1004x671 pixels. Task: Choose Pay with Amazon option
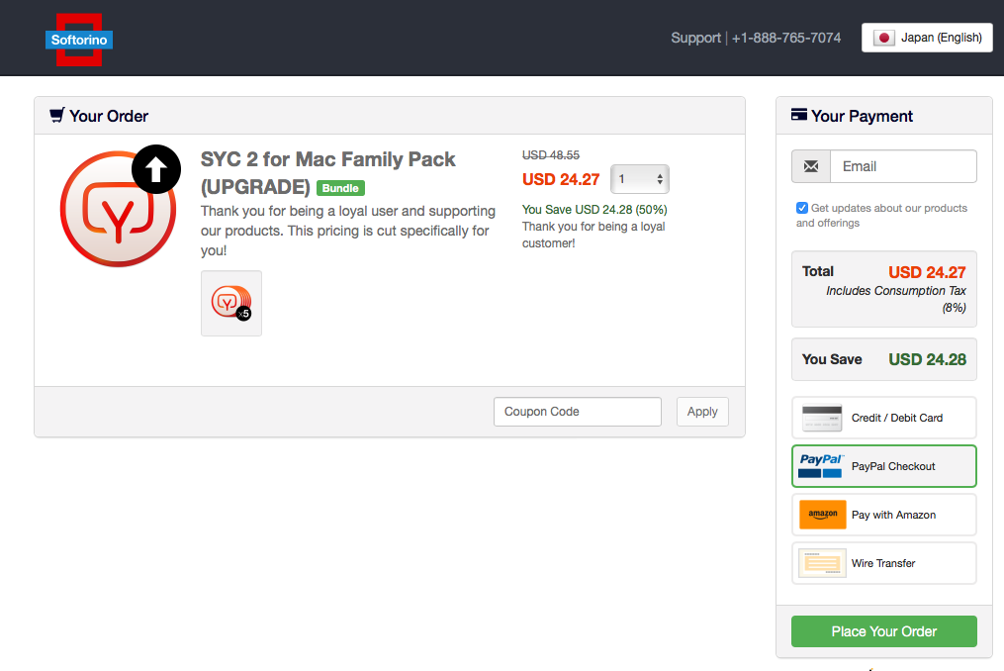coord(883,516)
